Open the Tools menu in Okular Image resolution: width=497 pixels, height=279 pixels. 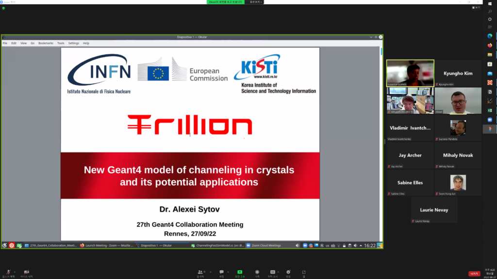(61, 43)
